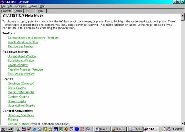Switch to the 'Curs 7...' taskbar window
Image resolution: width=185 pixels, height=132 pixels.
pos(103,129)
